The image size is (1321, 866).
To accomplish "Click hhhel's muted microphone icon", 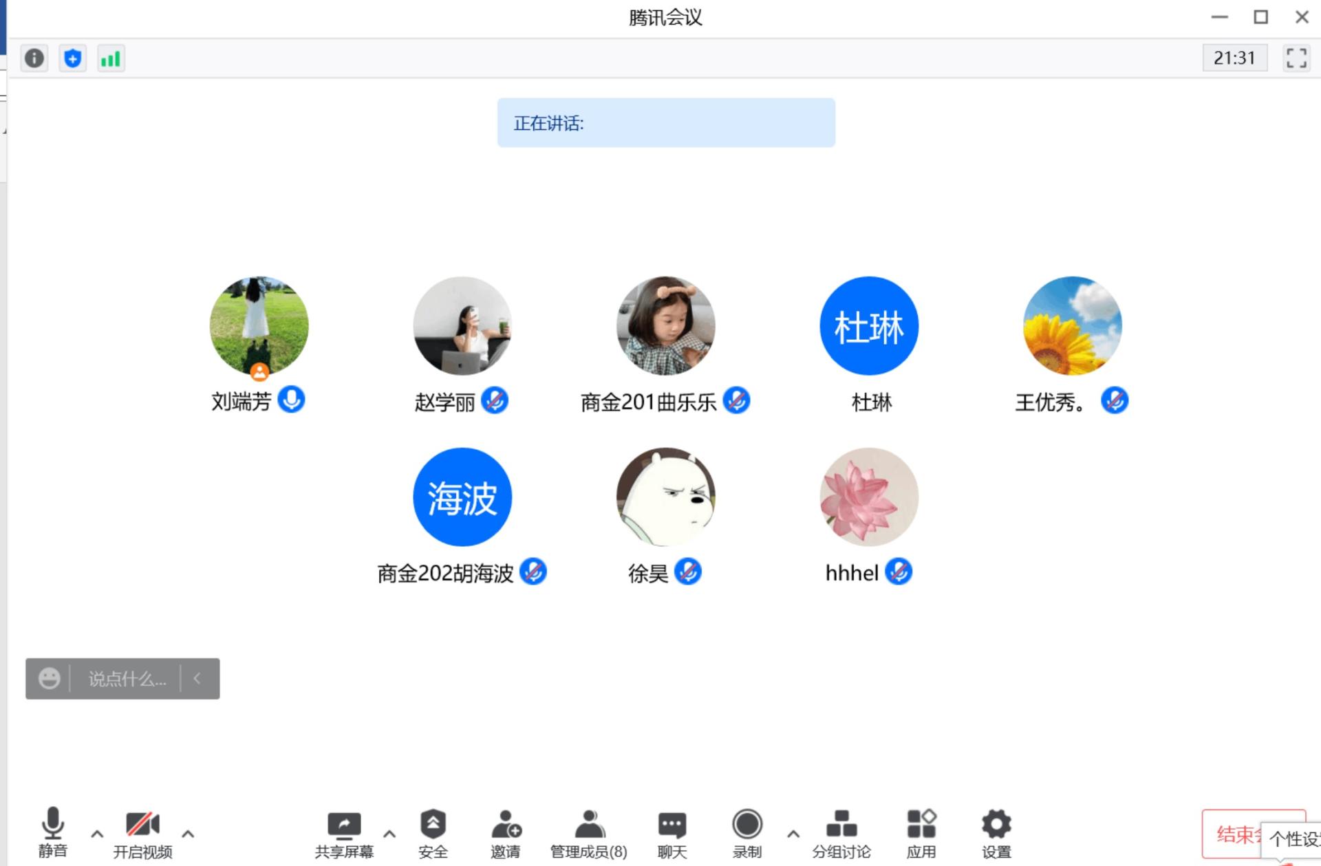I will click(899, 572).
